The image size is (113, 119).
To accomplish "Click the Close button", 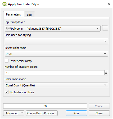I will (x=99, y=113).
